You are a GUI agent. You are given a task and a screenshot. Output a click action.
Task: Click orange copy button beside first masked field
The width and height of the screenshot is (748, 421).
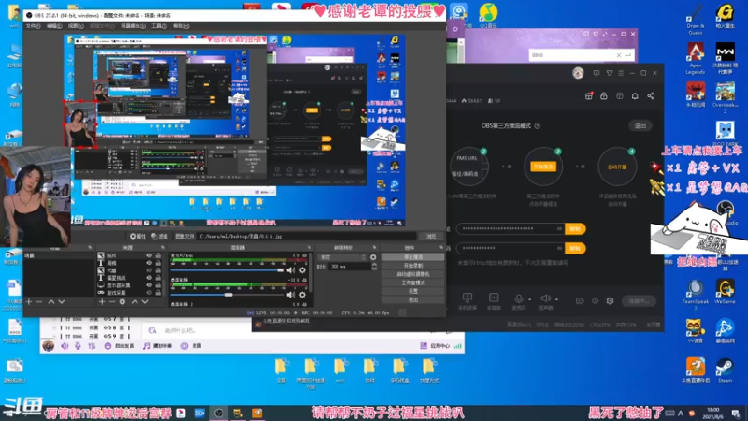(575, 228)
